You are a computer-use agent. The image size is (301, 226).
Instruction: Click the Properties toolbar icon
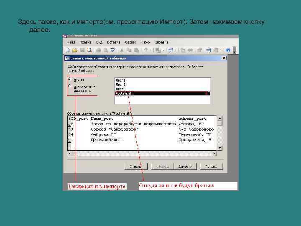click(199, 50)
